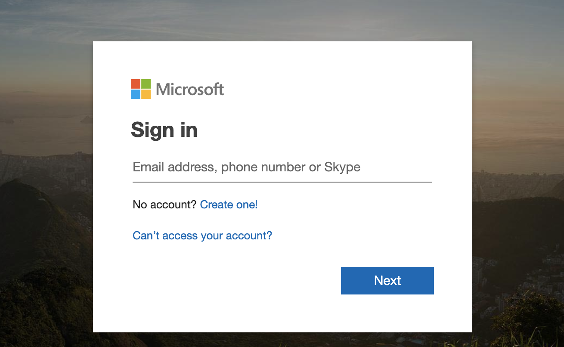Open Can't access your account? link
Screen dimensions: 564x347
pos(202,235)
